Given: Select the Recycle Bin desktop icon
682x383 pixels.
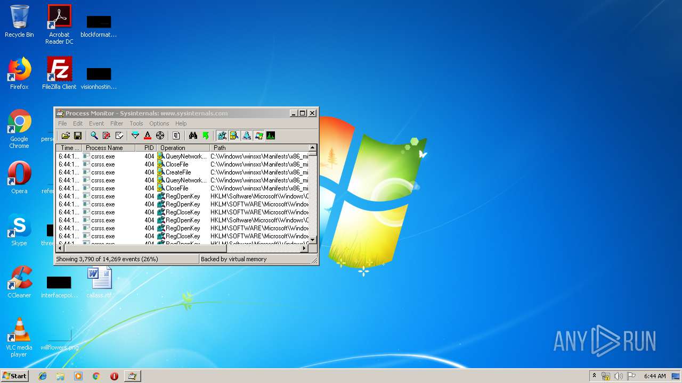Looking at the screenshot, I should (19, 22).
